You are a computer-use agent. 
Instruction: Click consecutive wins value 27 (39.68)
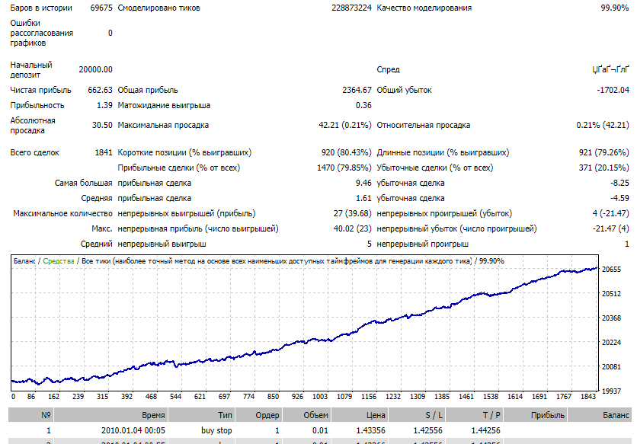[352, 213]
